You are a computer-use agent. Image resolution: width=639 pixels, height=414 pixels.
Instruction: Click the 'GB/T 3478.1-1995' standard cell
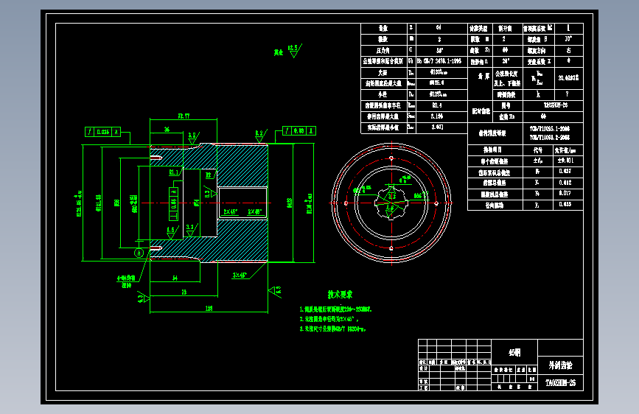pyautogui.click(x=441, y=61)
